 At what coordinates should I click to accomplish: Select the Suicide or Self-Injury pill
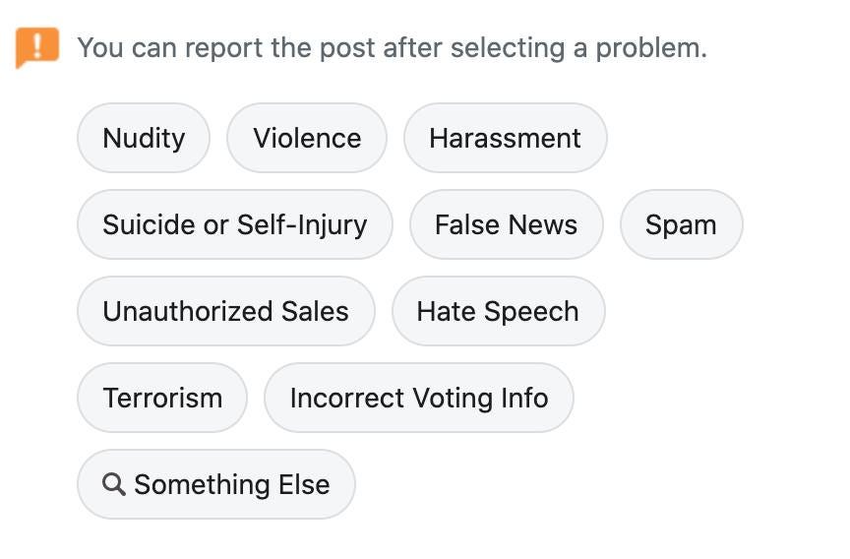pos(235,224)
